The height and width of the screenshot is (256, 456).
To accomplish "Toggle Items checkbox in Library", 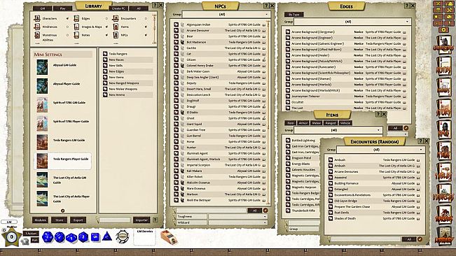I will (146, 27).
